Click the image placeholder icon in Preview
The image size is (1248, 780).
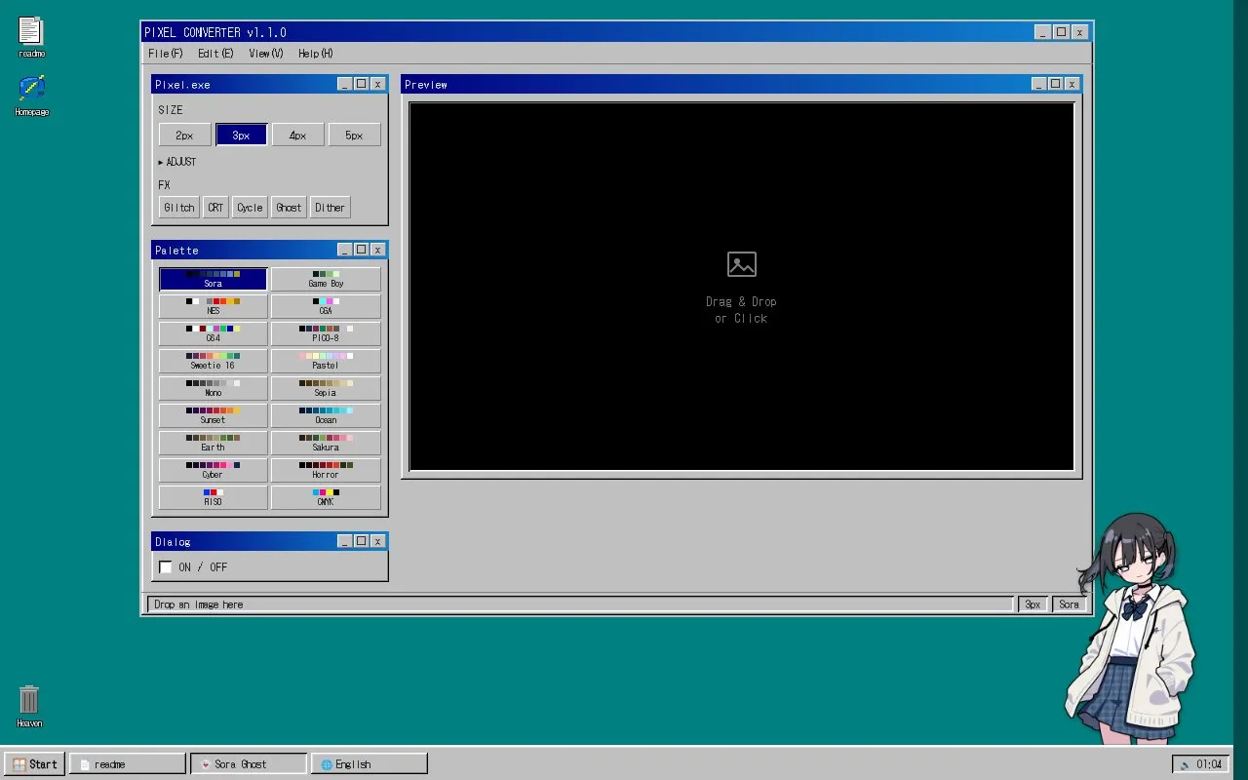(742, 264)
